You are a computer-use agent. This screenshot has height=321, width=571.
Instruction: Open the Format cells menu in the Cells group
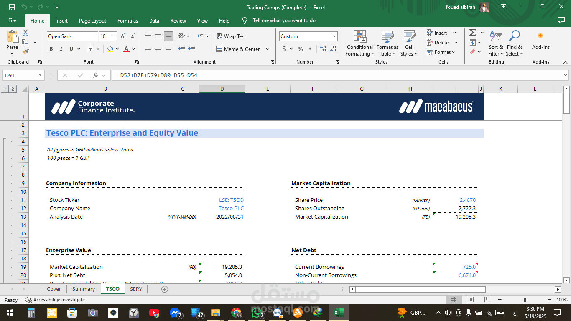click(x=441, y=52)
